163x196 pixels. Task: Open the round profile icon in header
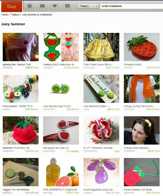coord(29,6)
